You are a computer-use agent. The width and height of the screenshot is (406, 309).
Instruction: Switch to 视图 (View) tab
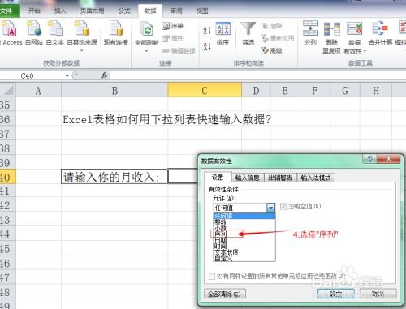tap(202, 11)
